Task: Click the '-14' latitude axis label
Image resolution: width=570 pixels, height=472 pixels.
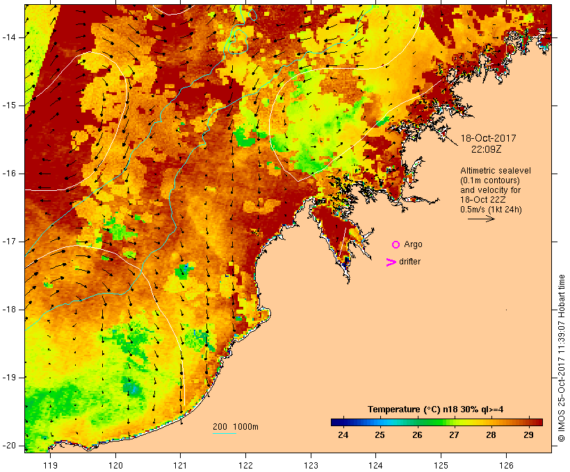Action: pyautogui.click(x=9, y=37)
